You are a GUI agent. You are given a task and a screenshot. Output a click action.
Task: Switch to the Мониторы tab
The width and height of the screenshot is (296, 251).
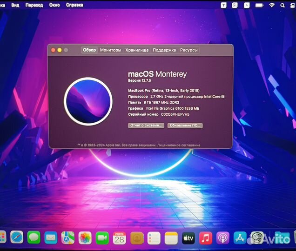click(110, 50)
